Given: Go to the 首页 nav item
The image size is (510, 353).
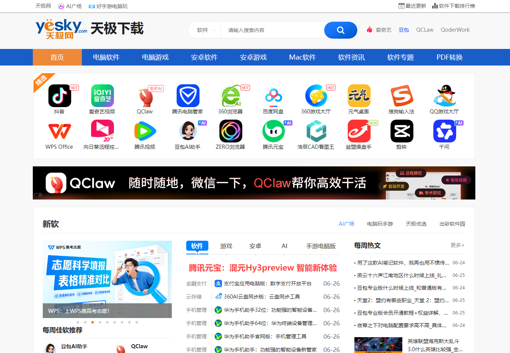Looking at the screenshot, I should click(57, 57).
